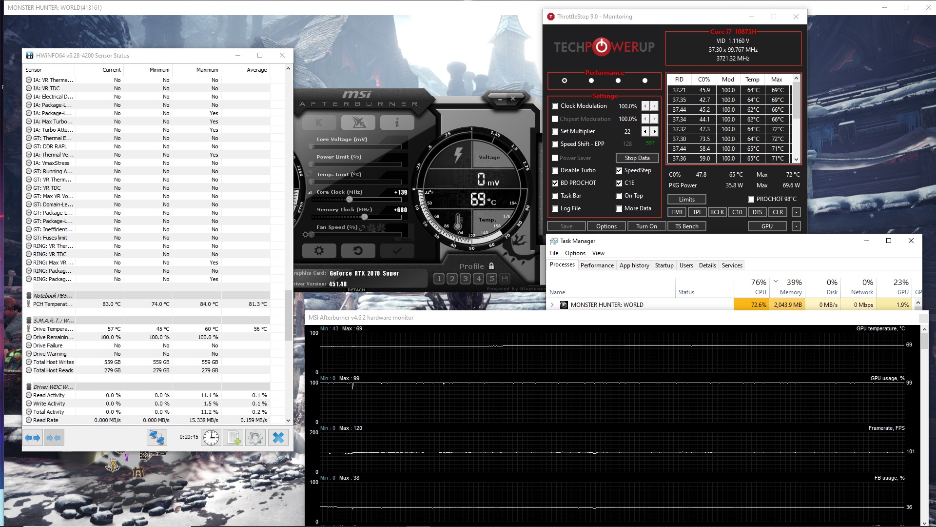Select Afterburner profile slot 4
The image size is (936, 527).
(x=479, y=279)
